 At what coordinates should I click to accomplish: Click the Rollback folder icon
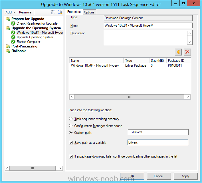coord(8,51)
